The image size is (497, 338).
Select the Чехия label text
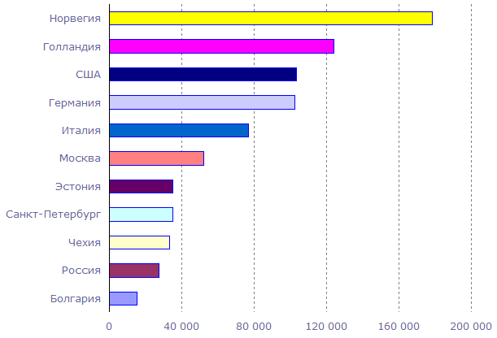(x=85, y=242)
